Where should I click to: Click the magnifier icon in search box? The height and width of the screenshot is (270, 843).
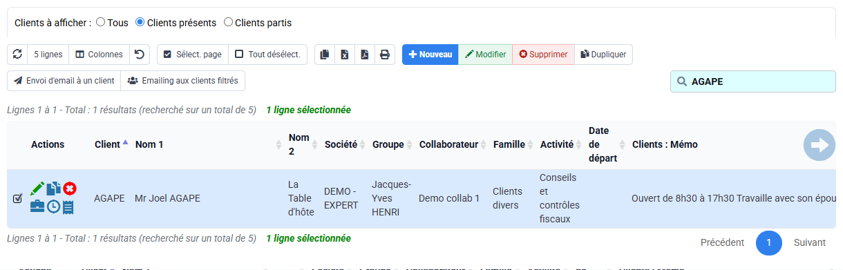click(x=682, y=81)
